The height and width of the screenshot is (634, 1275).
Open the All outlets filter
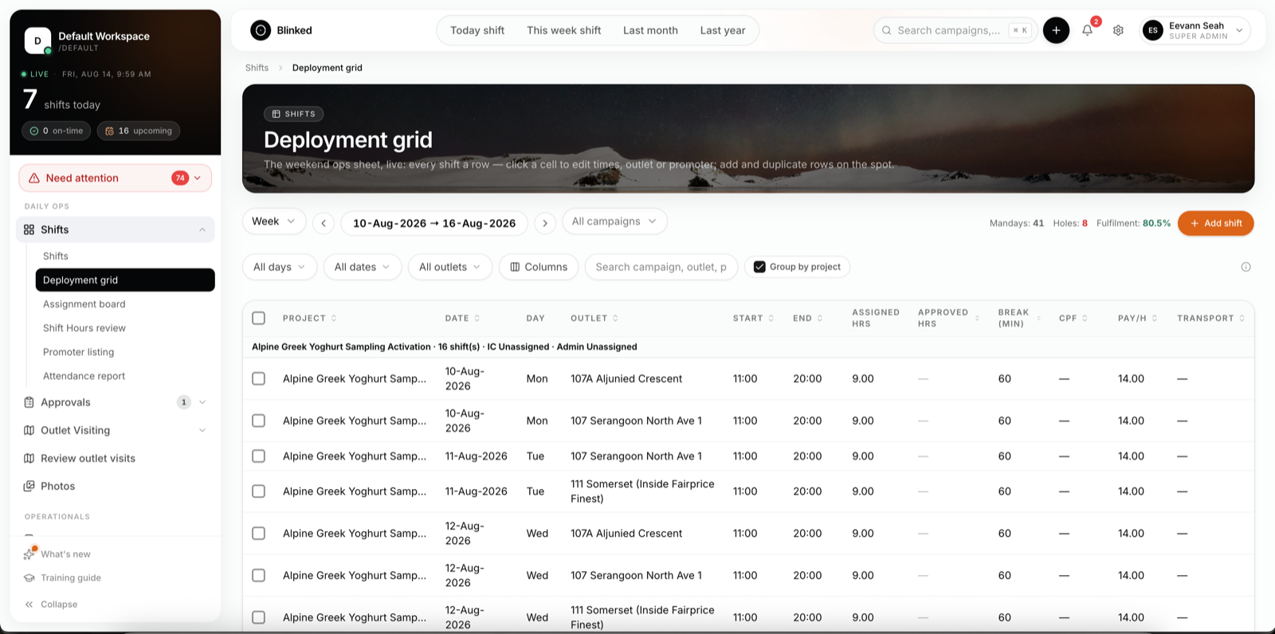pyautogui.click(x=450, y=267)
